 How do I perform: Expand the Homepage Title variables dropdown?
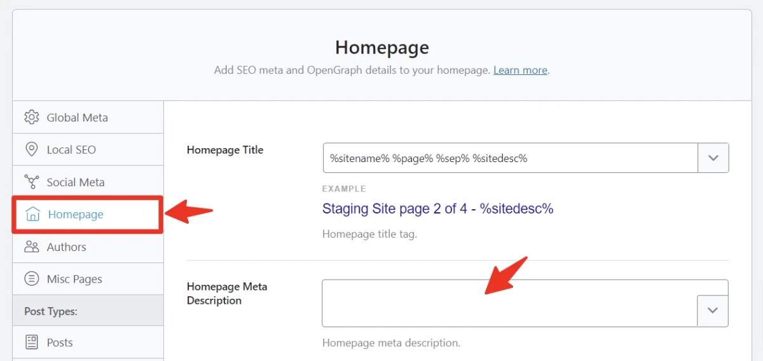coord(713,158)
